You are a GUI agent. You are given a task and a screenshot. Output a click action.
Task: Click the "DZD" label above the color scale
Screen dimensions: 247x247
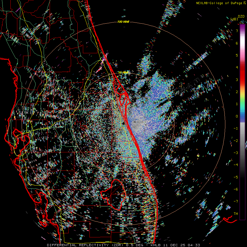(x=241, y=16)
